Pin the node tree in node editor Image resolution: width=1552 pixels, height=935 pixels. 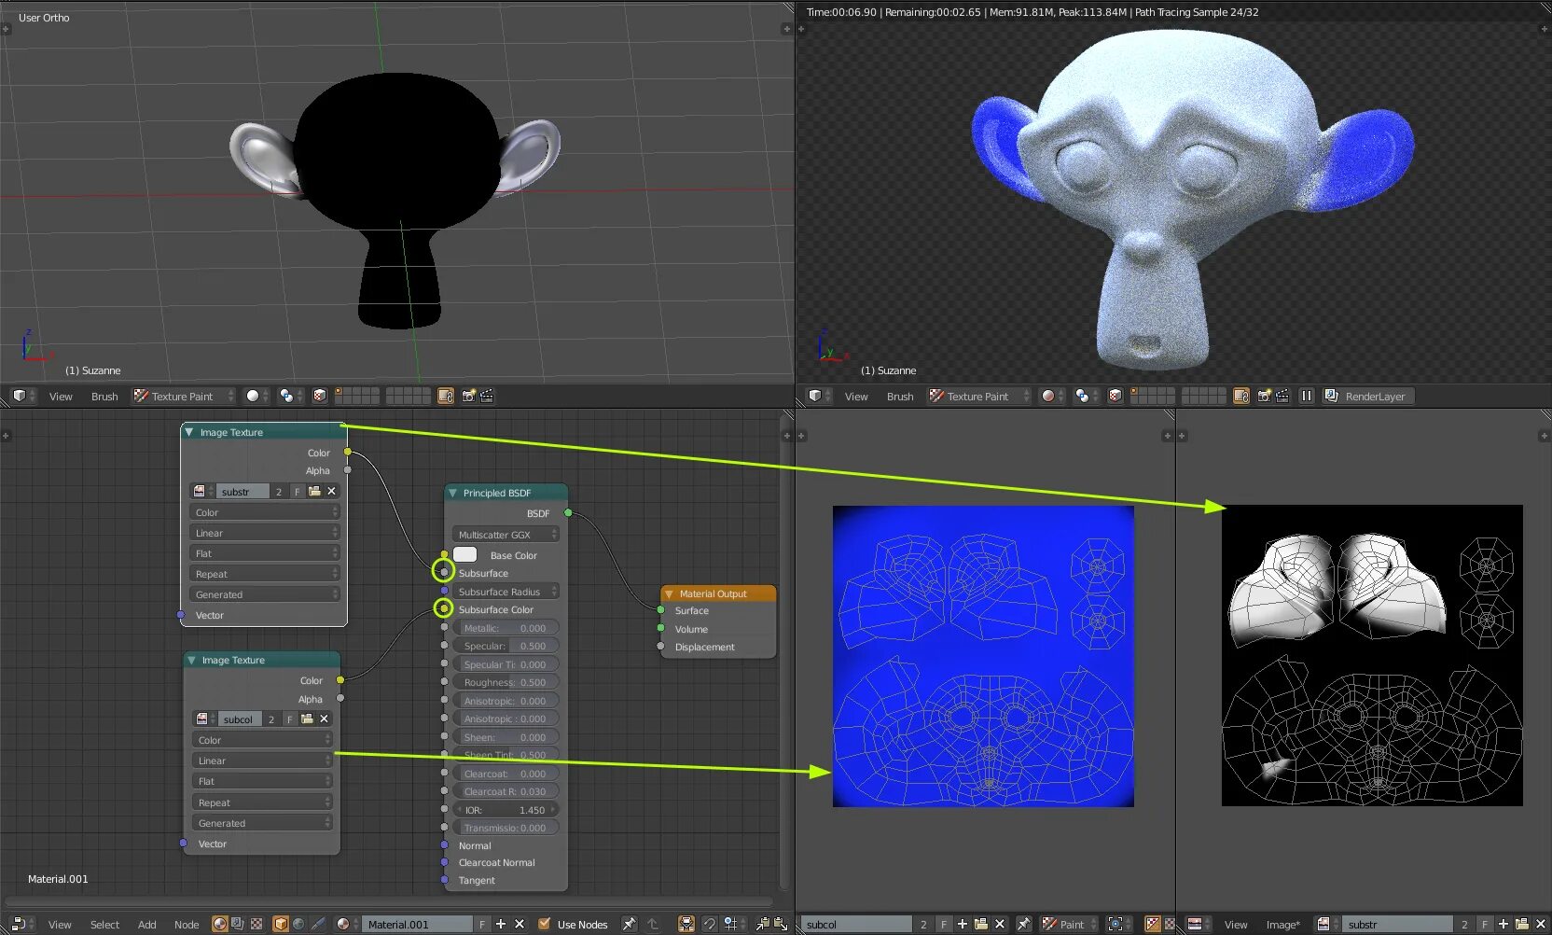(630, 924)
